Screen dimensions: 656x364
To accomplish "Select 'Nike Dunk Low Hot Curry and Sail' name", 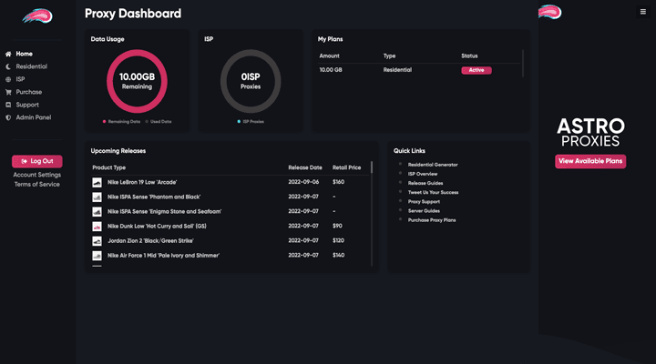I will pos(157,226).
